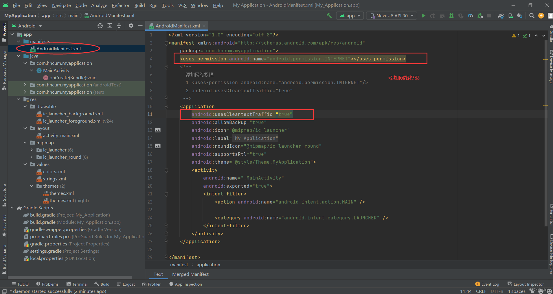Click the Stop button in toolbar
Screen dimensions: 553x294
pos(489,16)
